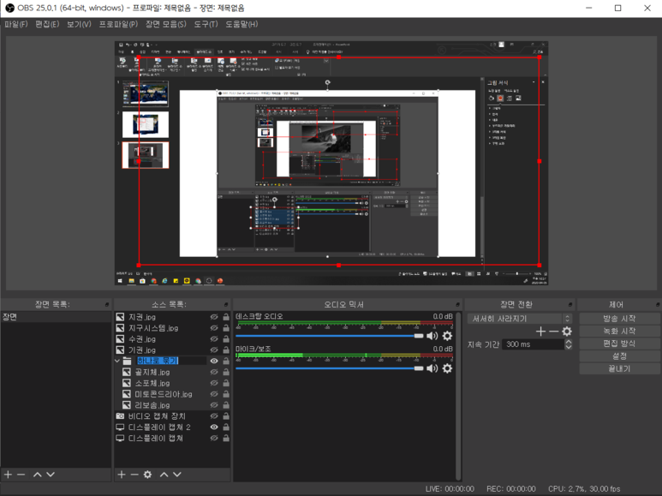
Task: Open the 도움말(H) menu
Action: pyautogui.click(x=242, y=24)
